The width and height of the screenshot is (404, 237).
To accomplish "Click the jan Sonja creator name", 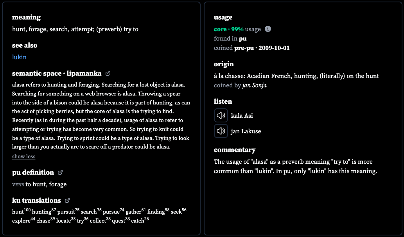I will coord(255,85).
